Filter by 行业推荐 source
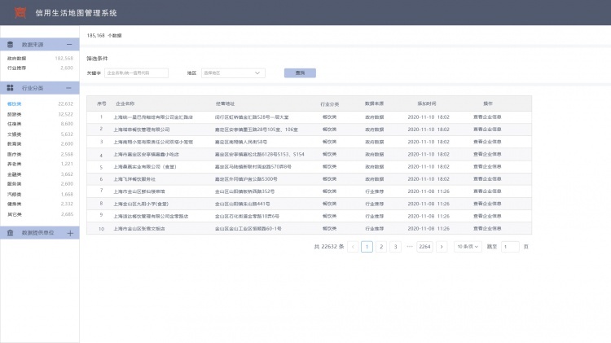The image size is (611, 343). click(x=17, y=68)
